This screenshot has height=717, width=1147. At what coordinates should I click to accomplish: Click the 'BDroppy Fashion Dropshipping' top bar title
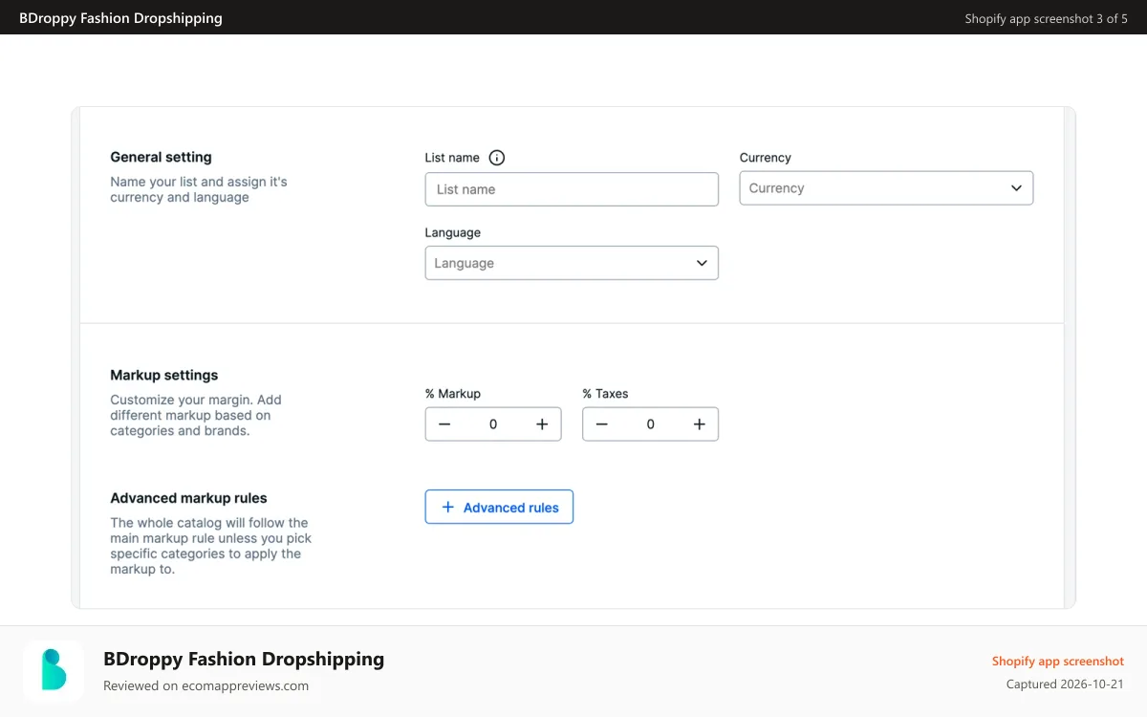[x=120, y=18]
